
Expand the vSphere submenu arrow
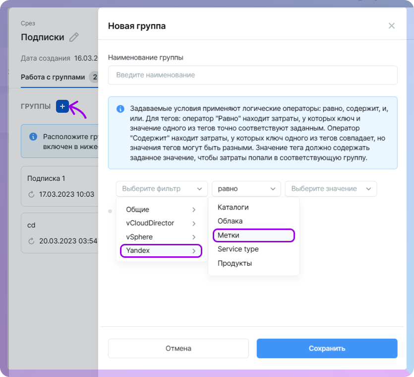pos(194,237)
